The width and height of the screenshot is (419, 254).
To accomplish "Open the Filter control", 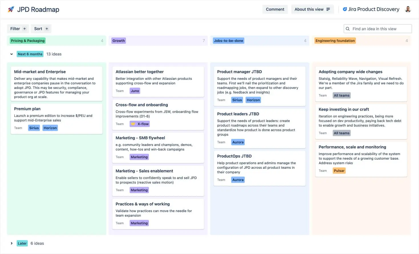I will click(x=18, y=29).
